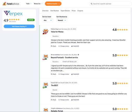Open the Reliable. Period. review title
Screen dimensions: 132x112
coord(57,111)
